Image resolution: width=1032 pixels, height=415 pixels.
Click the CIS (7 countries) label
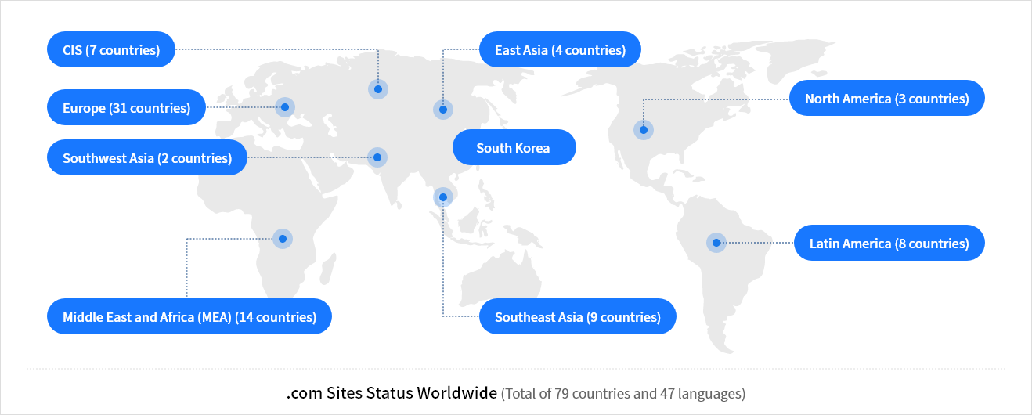(x=111, y=49)
